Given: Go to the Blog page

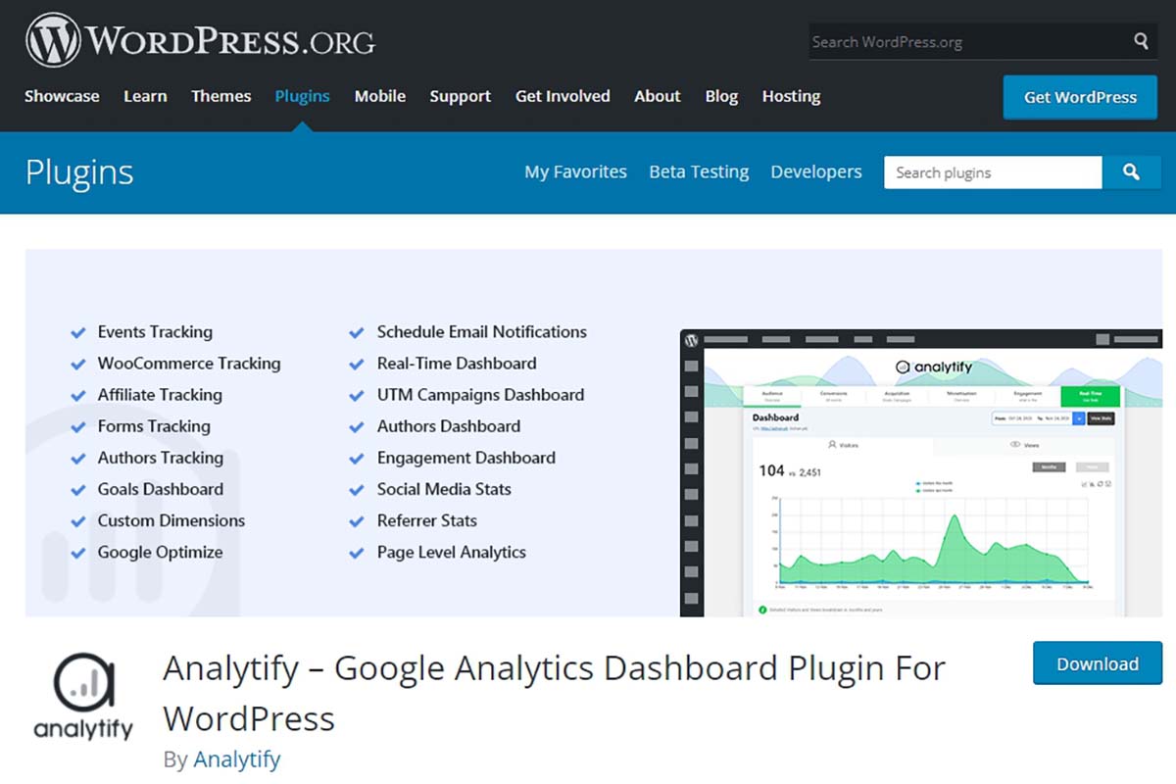Looking at the screenshot, I should (721, 96).
